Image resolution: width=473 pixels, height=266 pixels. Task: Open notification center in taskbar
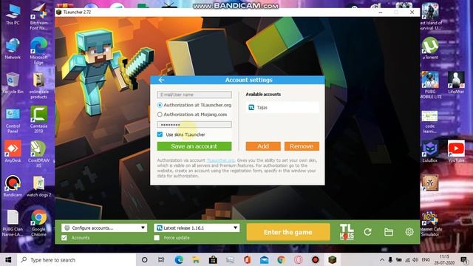point(463,259)
